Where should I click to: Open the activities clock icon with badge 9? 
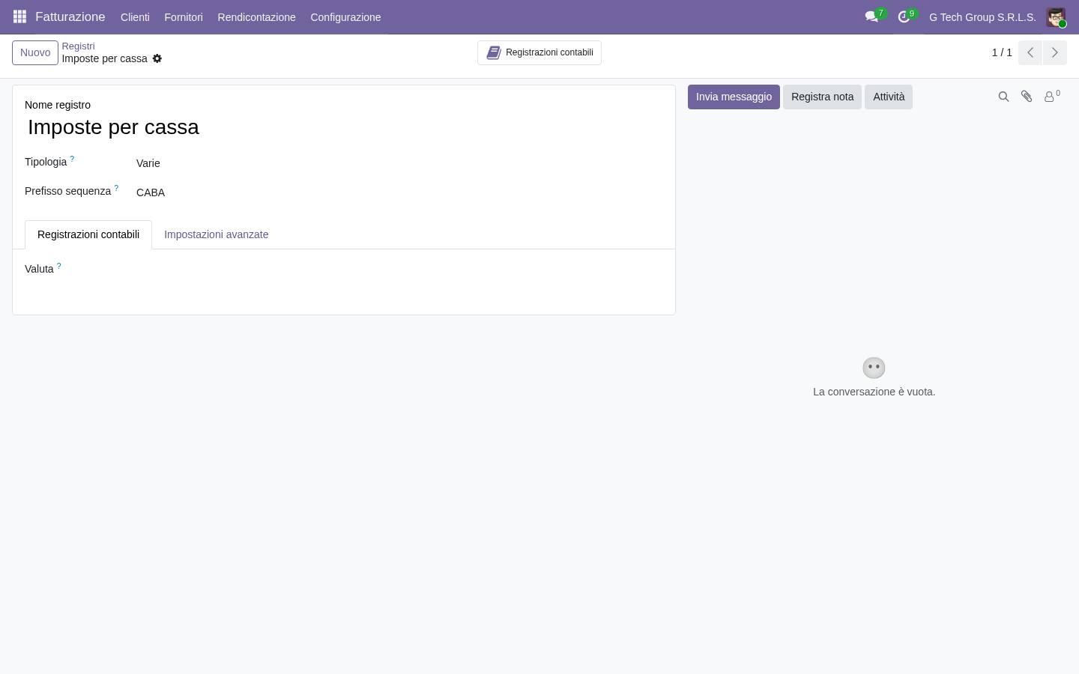906,16
